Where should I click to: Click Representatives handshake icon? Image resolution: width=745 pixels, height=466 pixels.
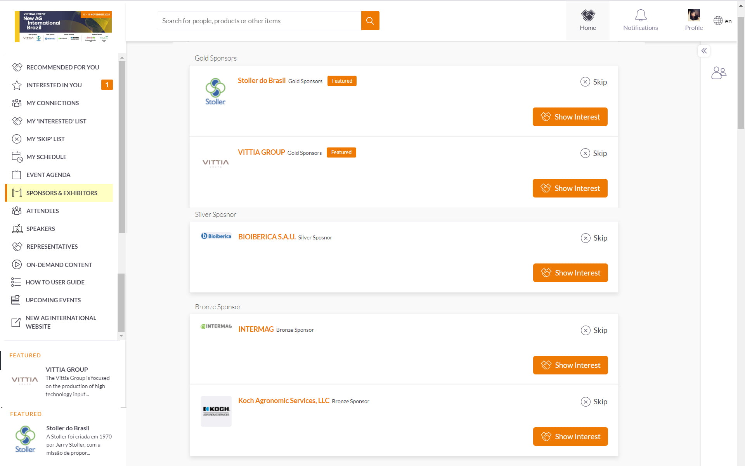17,246
